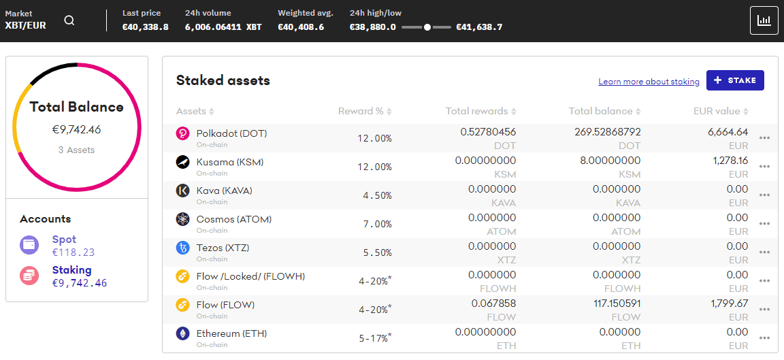The width and height of the screenshot is (784, 360).
Task: Click the Ethereum (ETH) coin logo
Action: coord(182,333)
